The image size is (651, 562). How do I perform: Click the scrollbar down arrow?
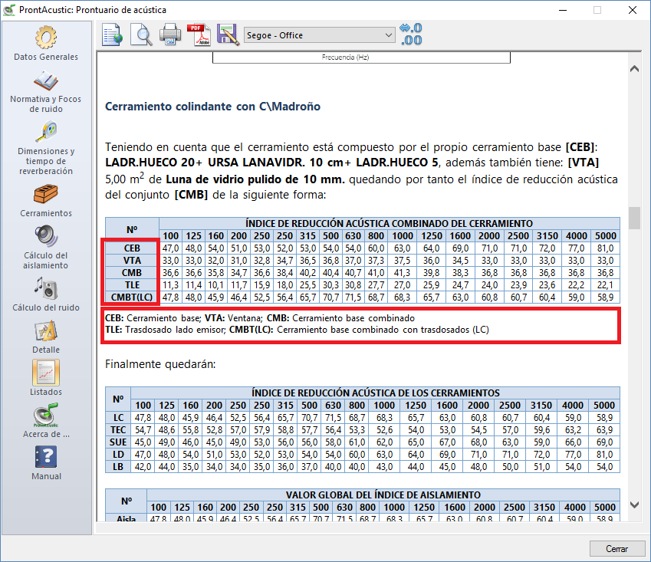click(634, 504)
